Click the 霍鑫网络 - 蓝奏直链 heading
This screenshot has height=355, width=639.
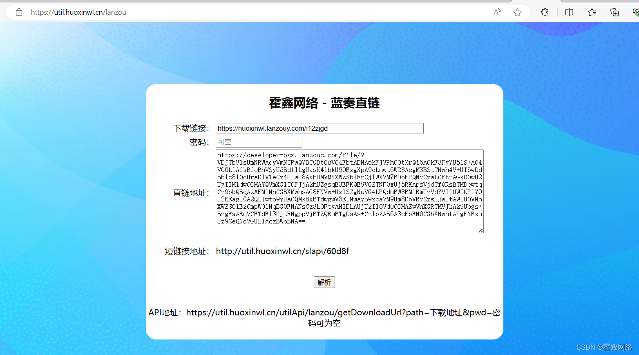[324, 103]
